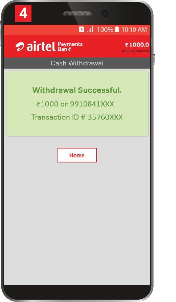Viewport: 176px width, 302px height.
Task: Select the ₹1000 on 9910841XXX line
Action: click(x=75, y=104)
